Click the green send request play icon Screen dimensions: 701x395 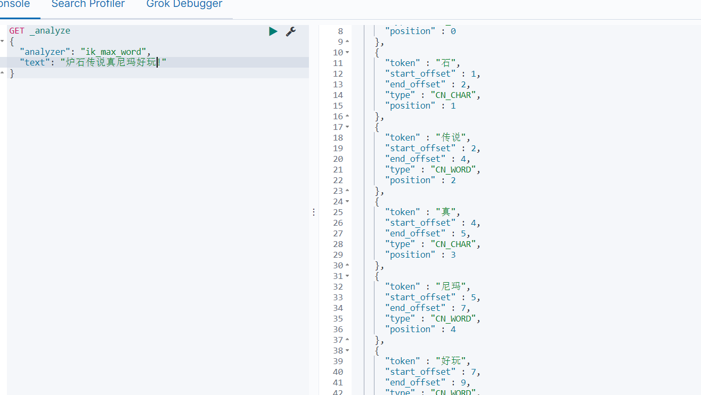273,31
